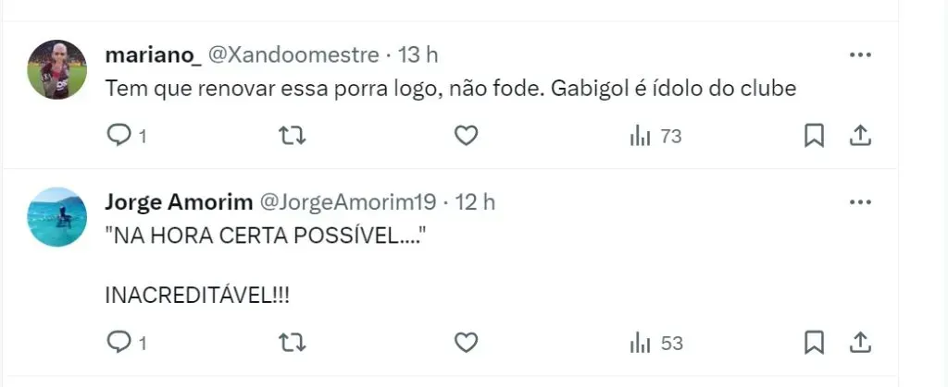Image resolution: width=948 pixels, height=387 pixels.
Task: Like Jorge Amorim's tweet
Action: pos(467,344)
